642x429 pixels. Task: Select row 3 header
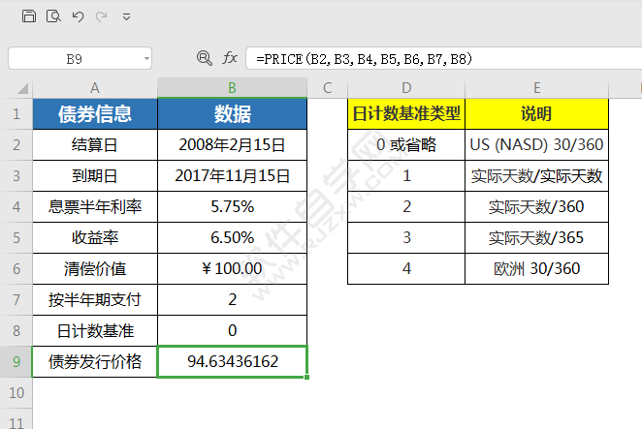16,176
